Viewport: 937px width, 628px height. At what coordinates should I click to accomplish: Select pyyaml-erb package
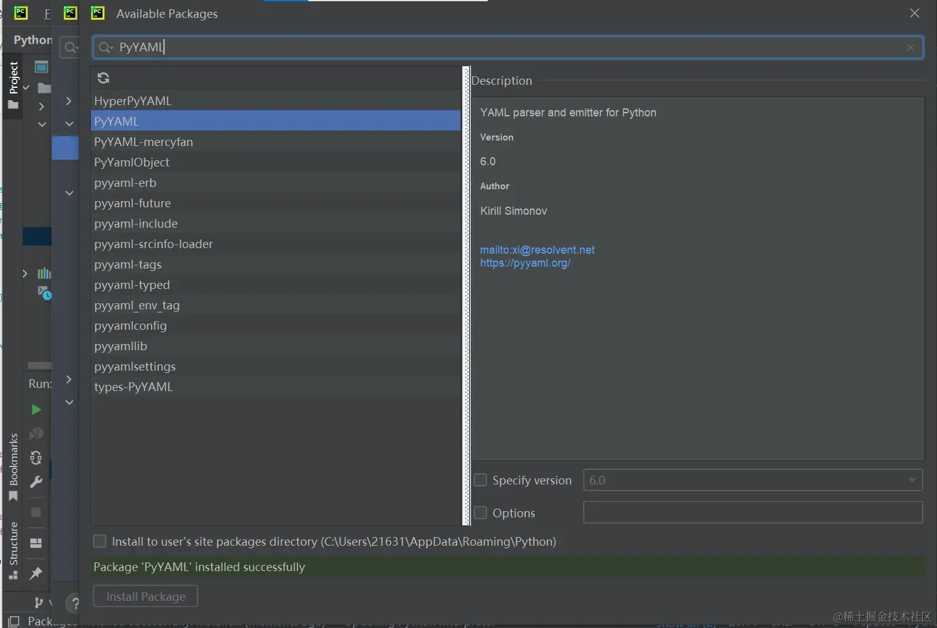coord(276,183)
